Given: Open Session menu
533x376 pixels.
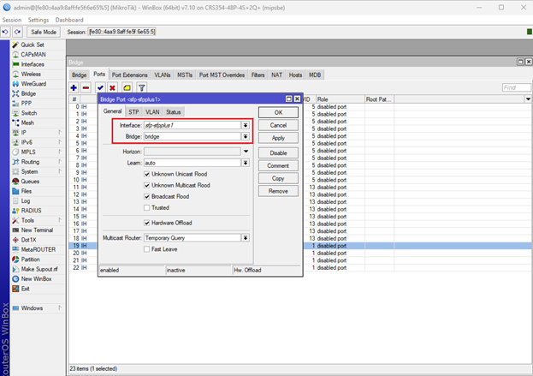Looking at the screenshot, I should 12,20.
